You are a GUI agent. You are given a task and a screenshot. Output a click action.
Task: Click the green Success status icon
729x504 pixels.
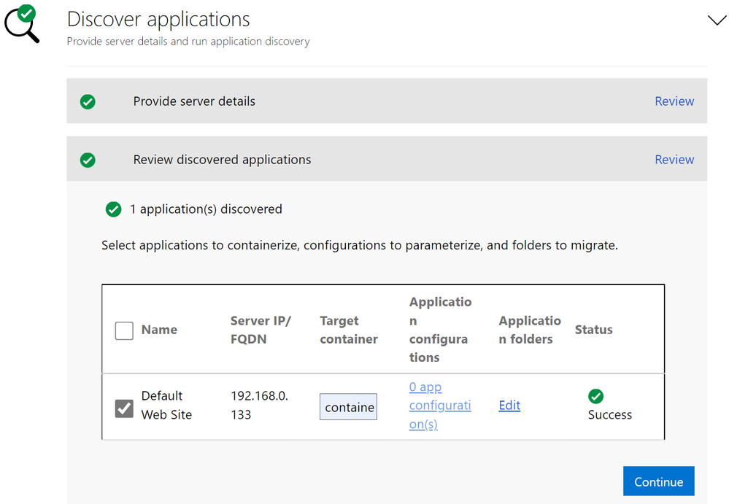(x=595, y=396)
